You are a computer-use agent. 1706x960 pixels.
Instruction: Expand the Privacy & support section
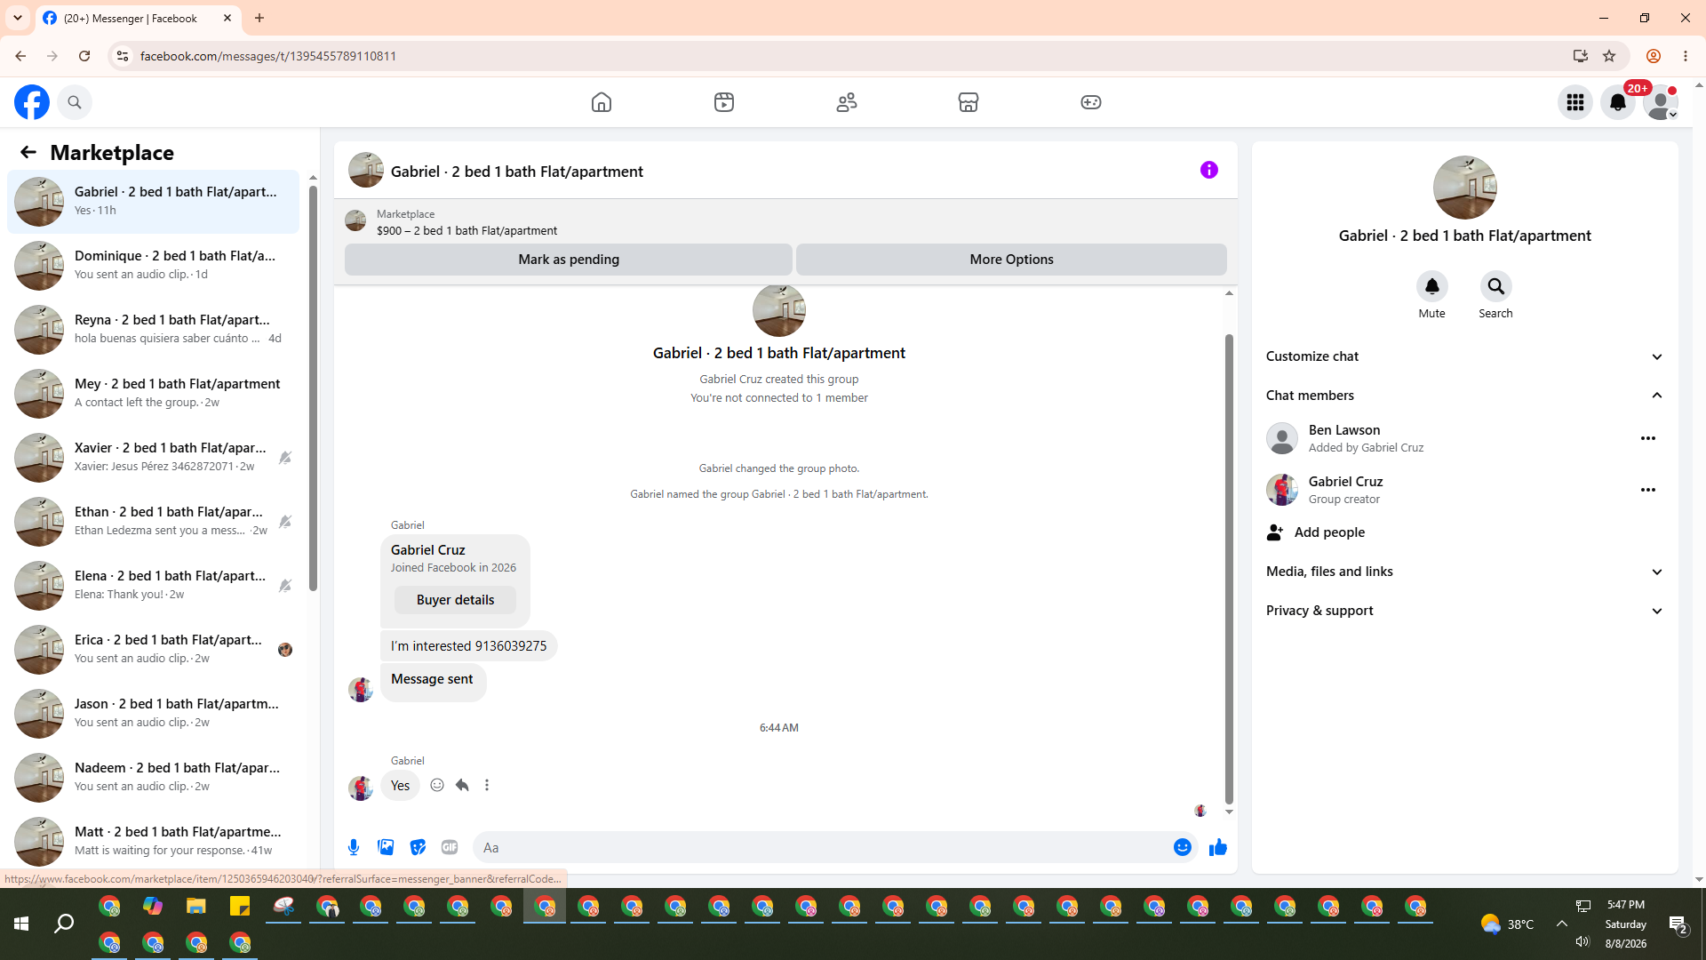1465,611
